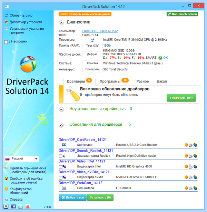Check the Картридер driver checkbox

click(x=60, y=145)
